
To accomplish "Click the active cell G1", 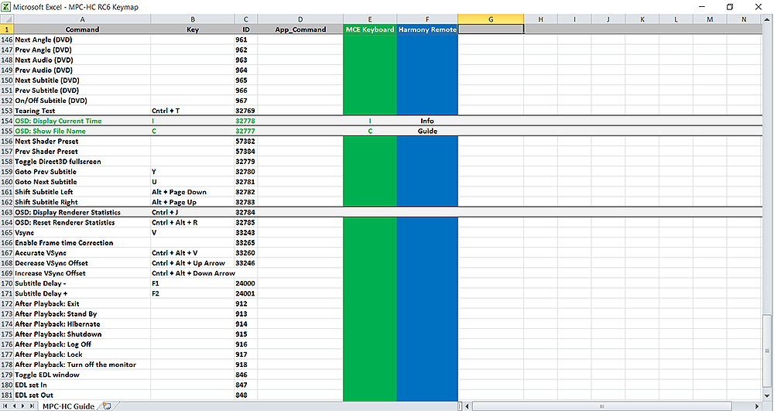I will (x=491, y=29).
